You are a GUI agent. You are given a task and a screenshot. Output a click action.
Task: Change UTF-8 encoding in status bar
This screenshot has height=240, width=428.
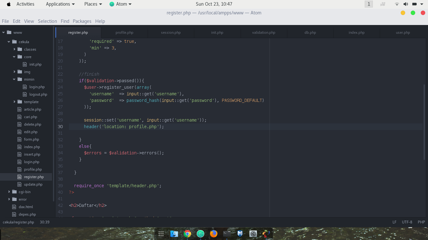tap(407, 222)
